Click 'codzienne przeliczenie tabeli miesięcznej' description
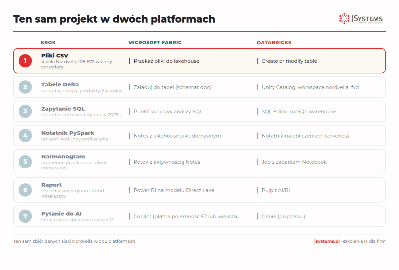The image size is (399, 270). click(x=73, y=165)
